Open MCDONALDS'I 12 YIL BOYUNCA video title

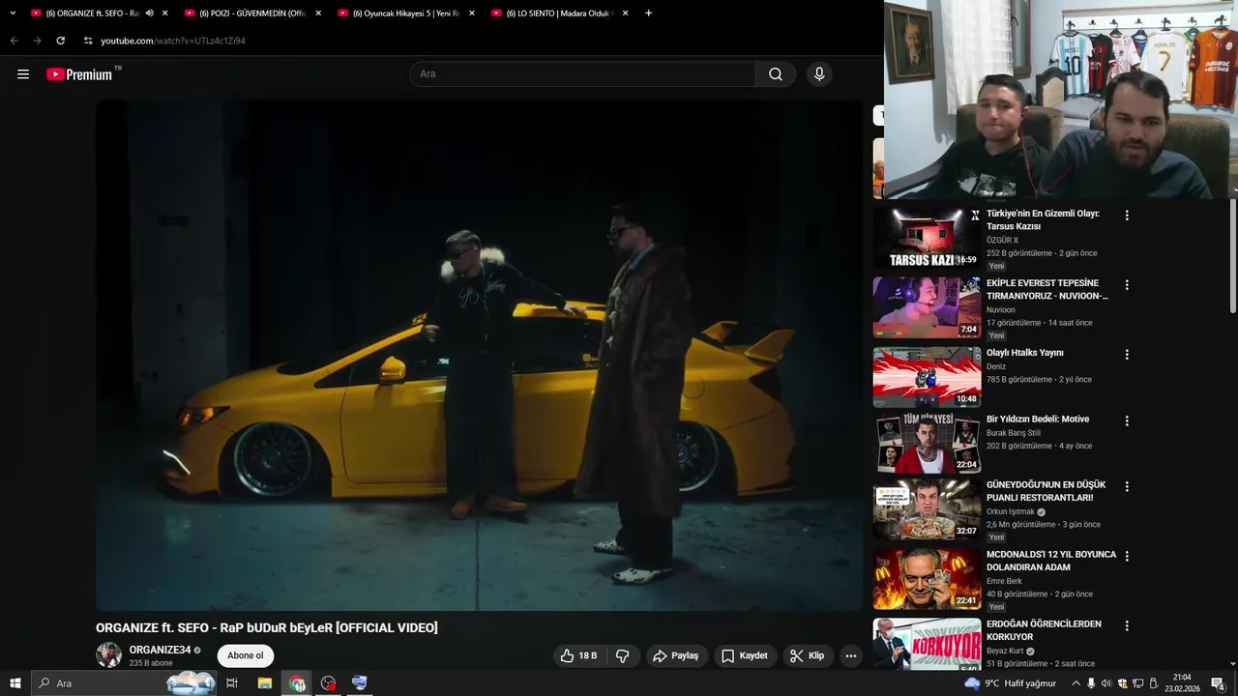click(1051, 561)
